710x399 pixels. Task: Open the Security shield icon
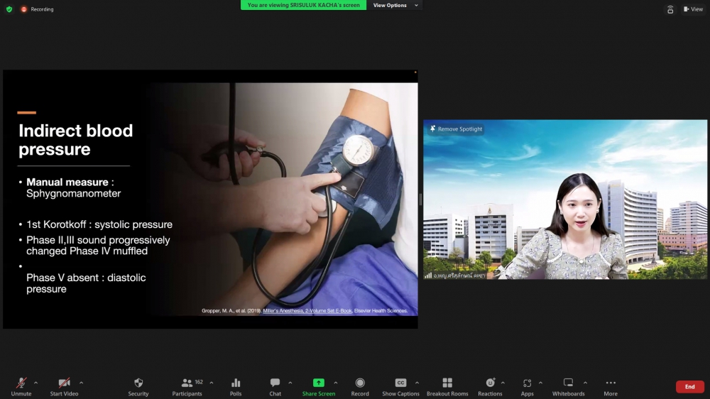click(138, 383)
